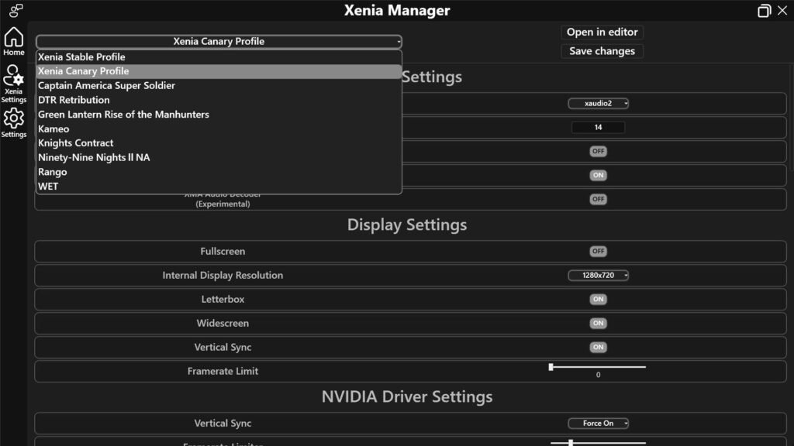The width and height of the screenshot is (794, 446).
Task: Enable Fullscreen toggle
Action: pyautogui.click(x=598, y=252)
